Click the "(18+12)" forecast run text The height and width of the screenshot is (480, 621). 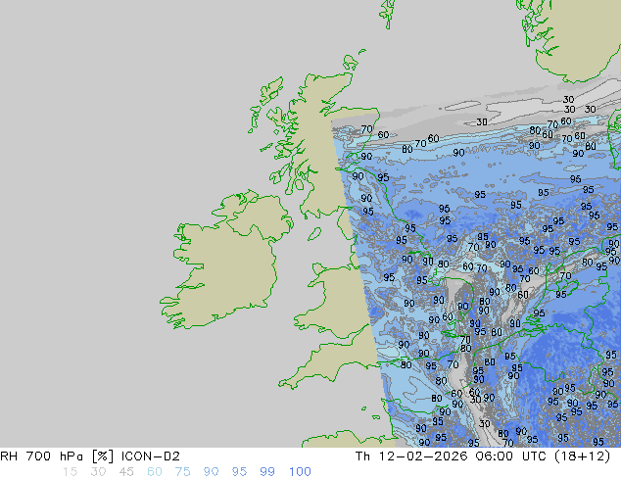pos(582,456)
